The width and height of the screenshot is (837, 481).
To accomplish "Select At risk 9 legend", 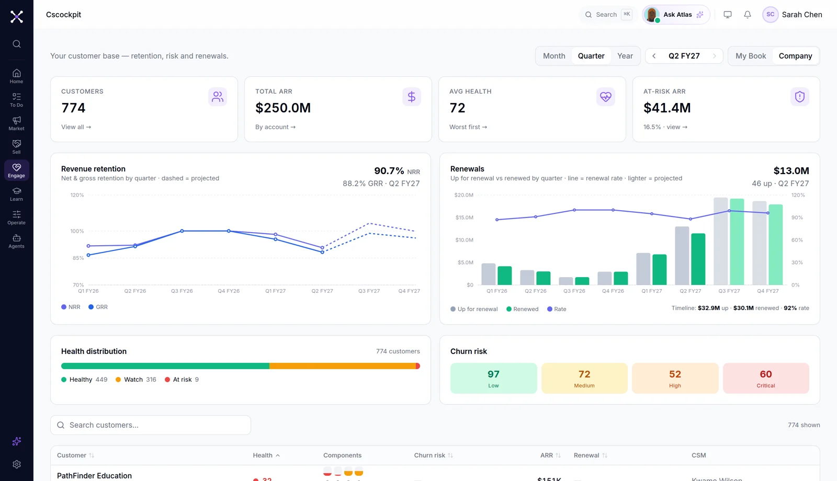I will click(182, 380).
